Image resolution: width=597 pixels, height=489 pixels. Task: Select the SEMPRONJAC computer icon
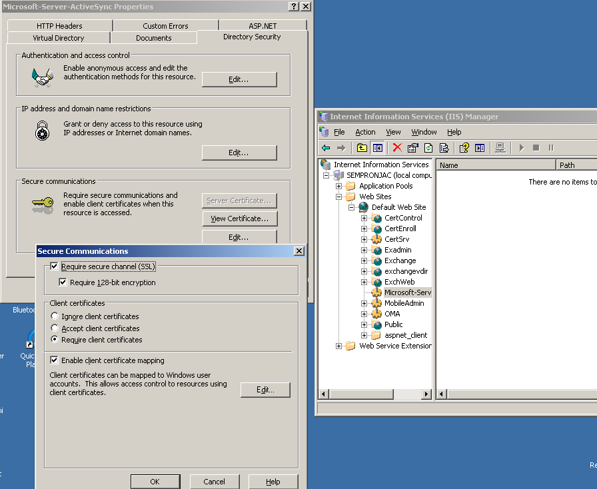tap(338, 175)
